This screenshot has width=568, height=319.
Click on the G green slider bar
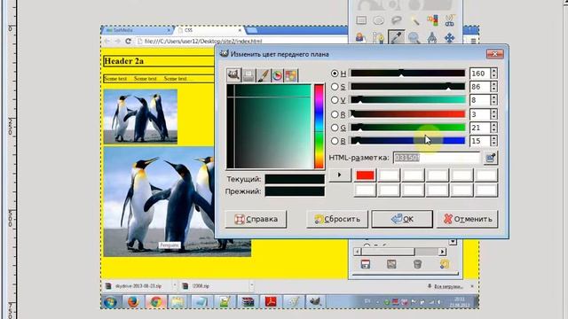click(408, 128)
